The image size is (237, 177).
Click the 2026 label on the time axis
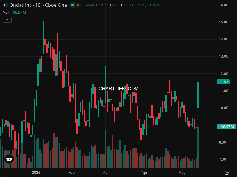[x=36, y=173]
